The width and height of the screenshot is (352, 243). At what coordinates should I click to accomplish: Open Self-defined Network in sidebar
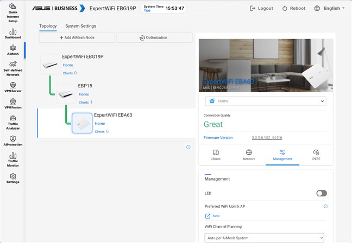tap(13, 68)
